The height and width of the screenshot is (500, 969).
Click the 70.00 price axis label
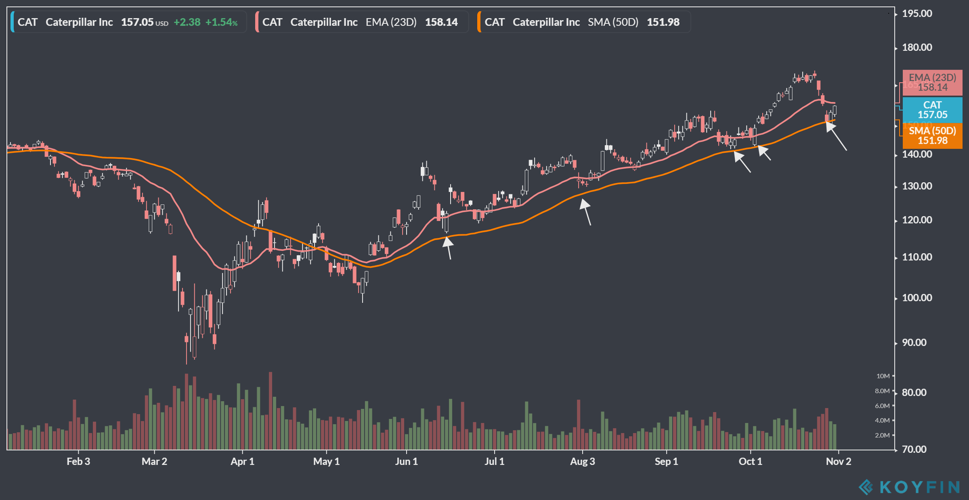(x=914, y=450)
